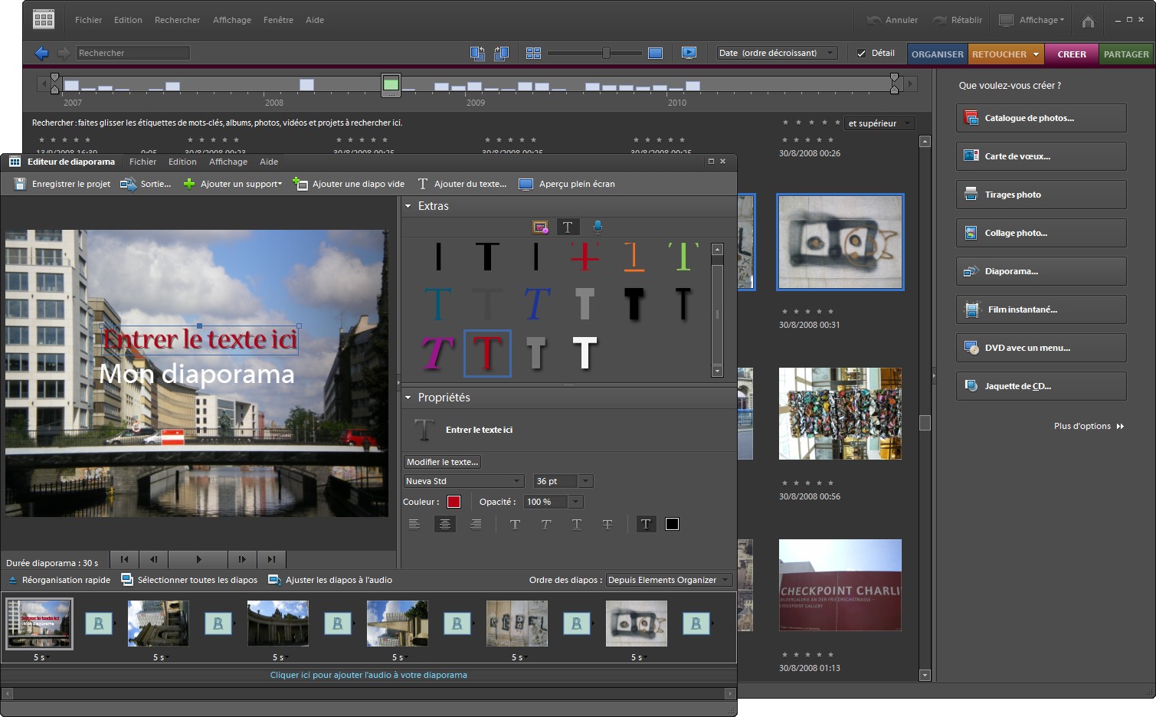
Task: Click link to add audio to diaporama
Action: click(x=368, y=675)
